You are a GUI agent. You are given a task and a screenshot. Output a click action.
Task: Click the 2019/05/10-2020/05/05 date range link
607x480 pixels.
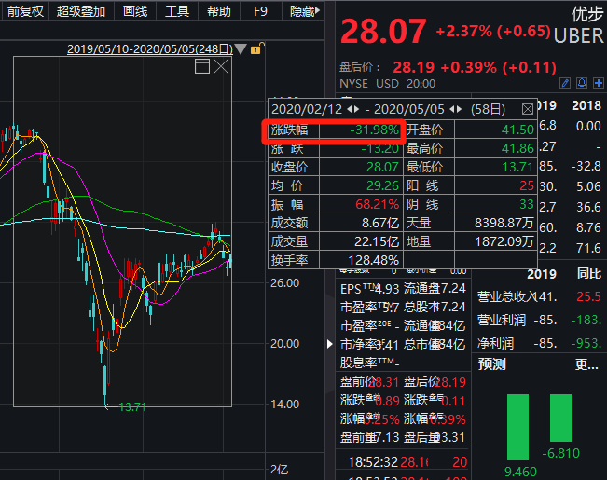(150, 49)
